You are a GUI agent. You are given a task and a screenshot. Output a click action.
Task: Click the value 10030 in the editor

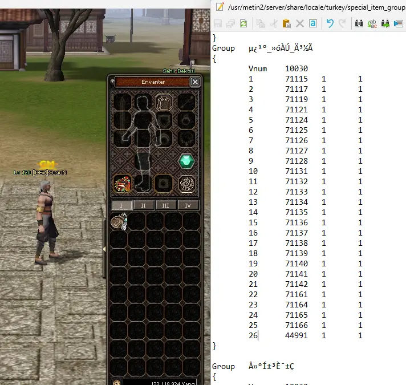tap(297, 68)
